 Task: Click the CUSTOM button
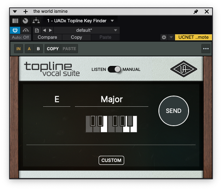point(111,160)
